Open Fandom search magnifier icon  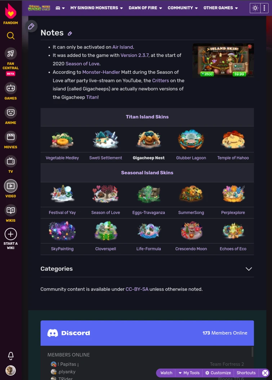click(11, 36)
